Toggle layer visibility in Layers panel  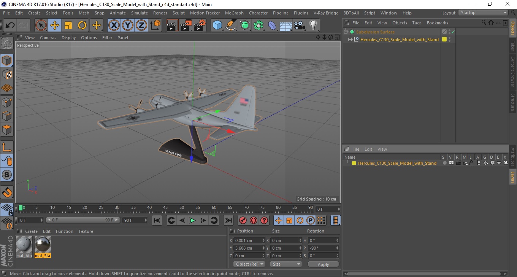click(451, 163)
